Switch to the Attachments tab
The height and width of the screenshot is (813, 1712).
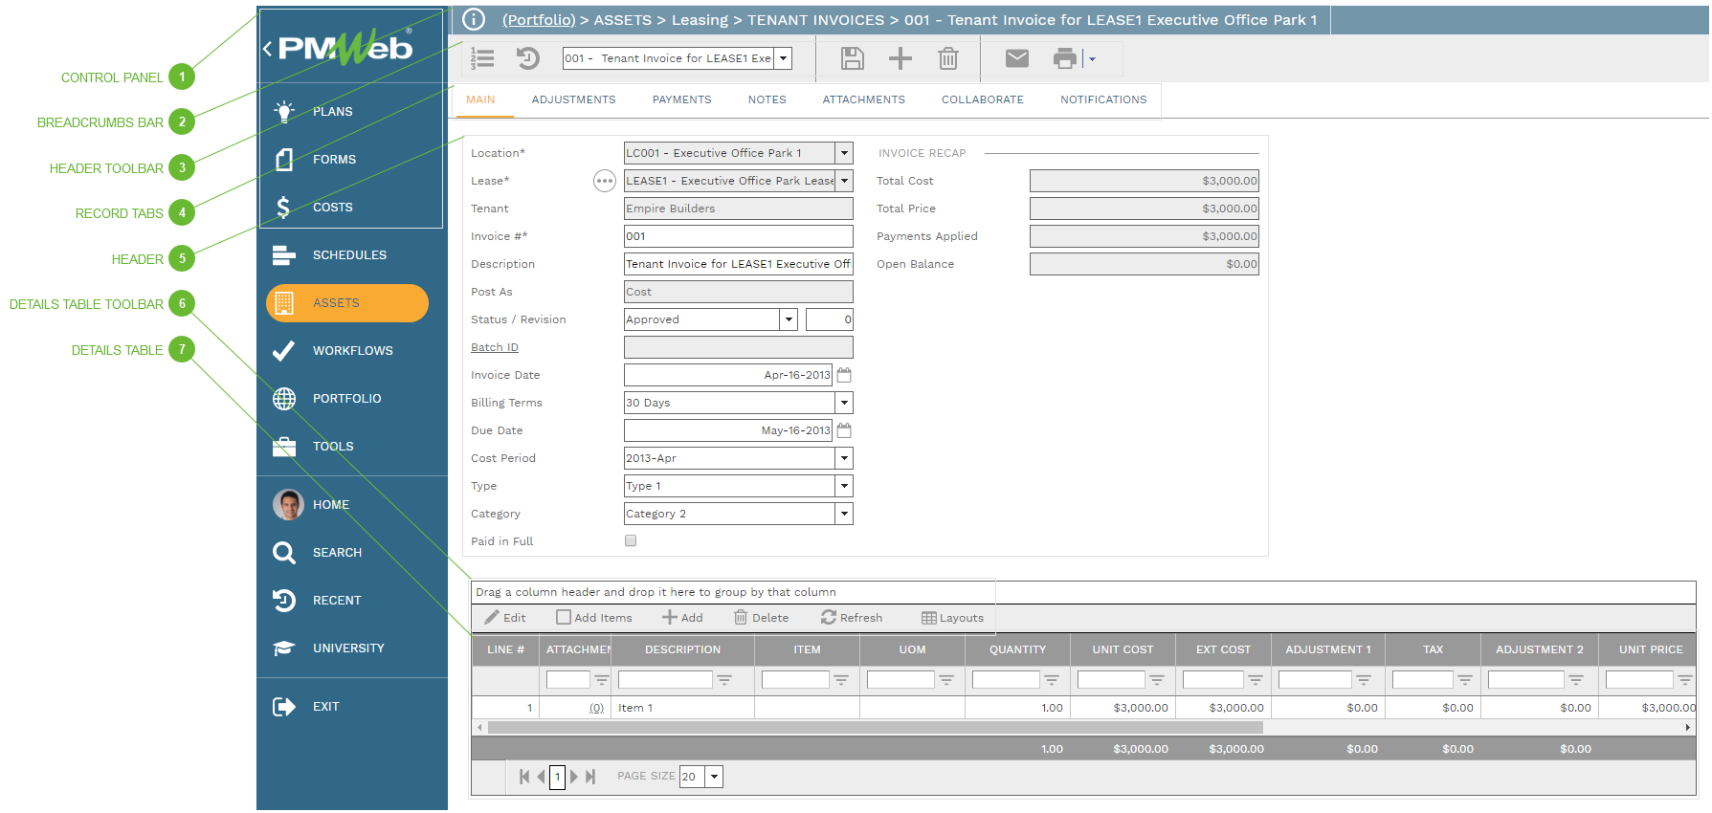864,99
